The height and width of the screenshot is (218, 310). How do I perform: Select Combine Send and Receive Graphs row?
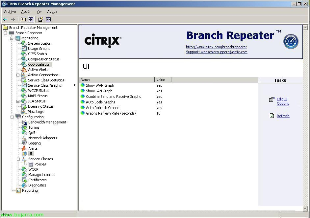coord(168,97)
